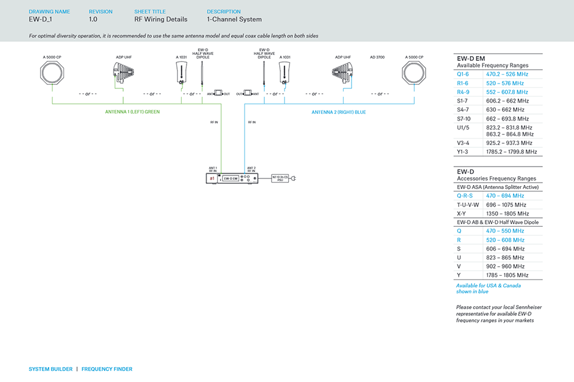574x382 pixels.
Task: Click the Q1-6 frequency range name
Action: (x=463, y=74)
